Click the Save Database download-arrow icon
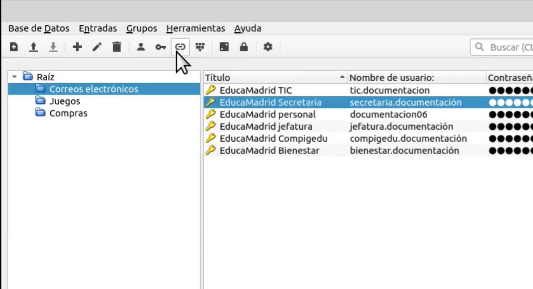Viewport: 533px width, 289px height. 53,47
